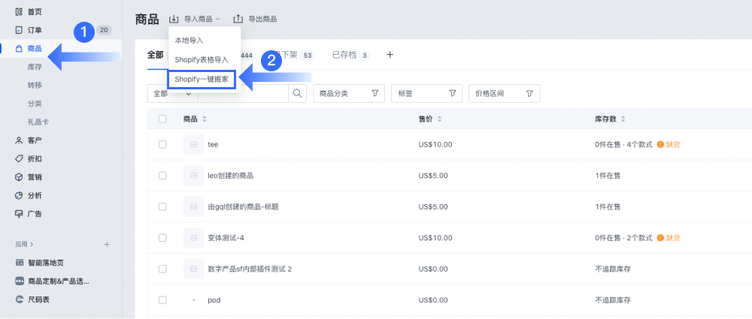Open the 首页 home icon in sidebar
The image size is (752, 319).
point(19,12)
